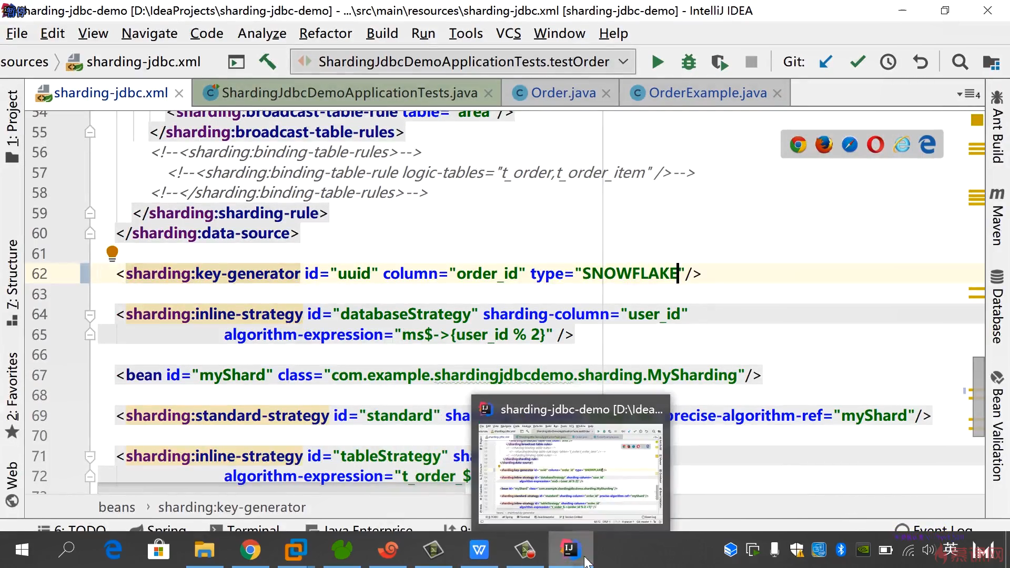This screenshot has height=568, width=1010.
Task: Click Git Update Project blue arrow
Action: [x=825, y=62]
